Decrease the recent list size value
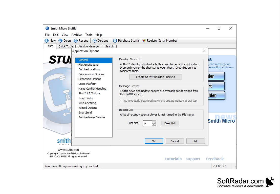The height and width of the screenshot is (194, 280). pyautogui.click(x=154, y=125)
